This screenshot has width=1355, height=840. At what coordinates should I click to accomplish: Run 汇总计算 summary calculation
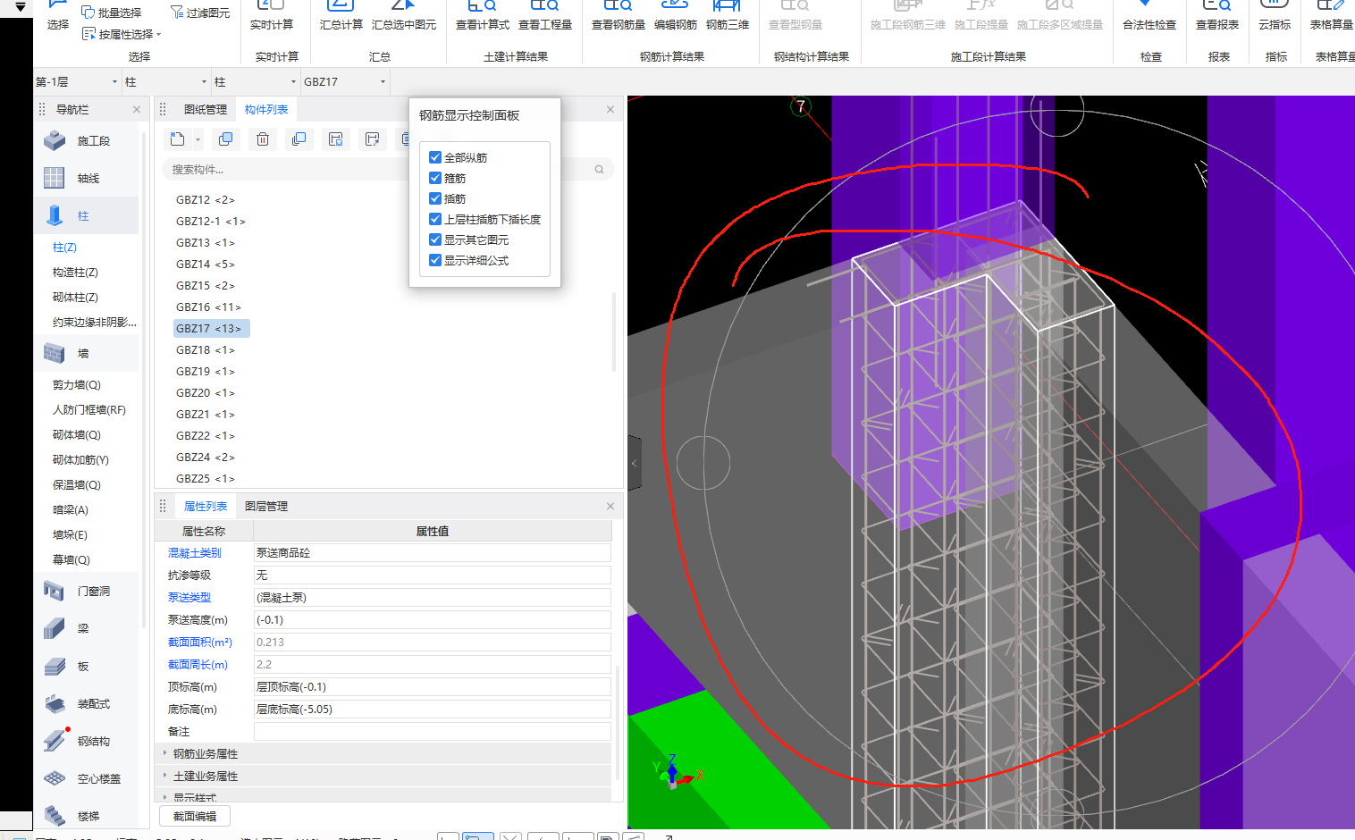341,16
